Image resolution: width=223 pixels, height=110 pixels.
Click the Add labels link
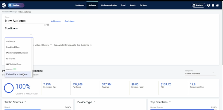pos(69,21)
